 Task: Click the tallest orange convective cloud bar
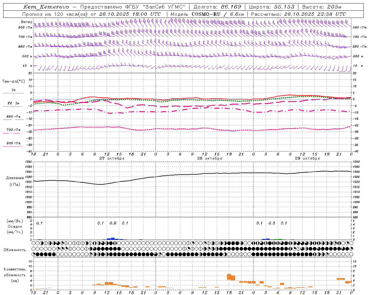[x=229, y=277]
